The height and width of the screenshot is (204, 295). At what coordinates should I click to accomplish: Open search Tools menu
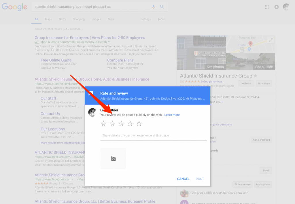pyautogui.click(x=161, y=19)
